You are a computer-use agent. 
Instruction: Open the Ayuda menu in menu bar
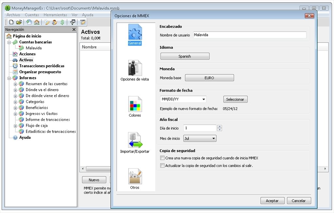87,15
